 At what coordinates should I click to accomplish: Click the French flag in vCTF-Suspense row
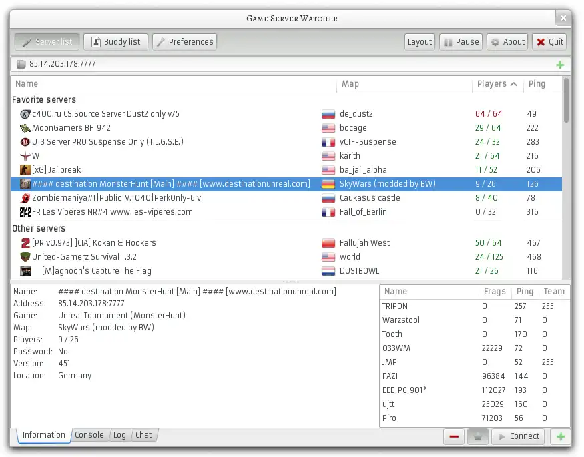(x=328, y=142)
